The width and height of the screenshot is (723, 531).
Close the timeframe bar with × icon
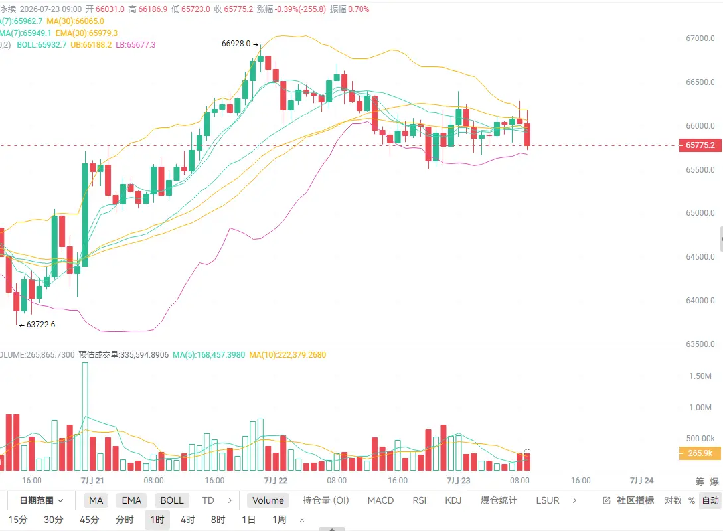tap(302, 520)
